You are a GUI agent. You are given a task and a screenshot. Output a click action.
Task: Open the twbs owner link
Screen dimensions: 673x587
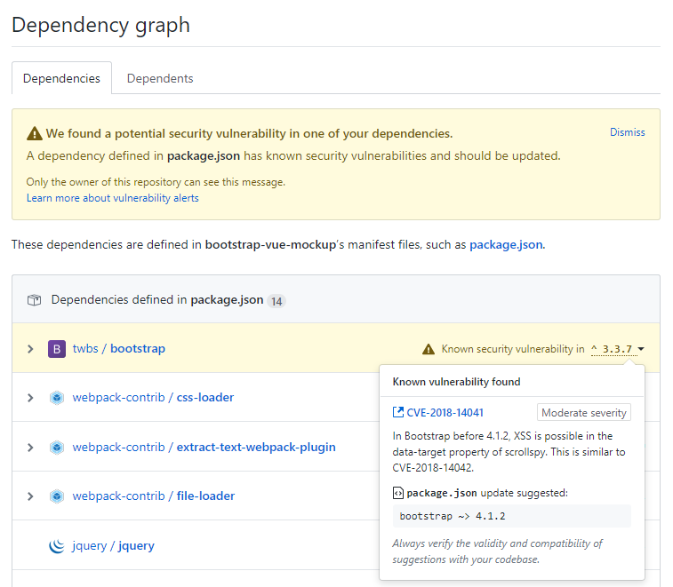85,348
